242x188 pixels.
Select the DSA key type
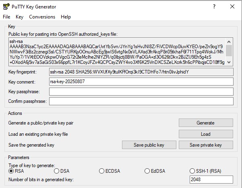tap(57, 171)
